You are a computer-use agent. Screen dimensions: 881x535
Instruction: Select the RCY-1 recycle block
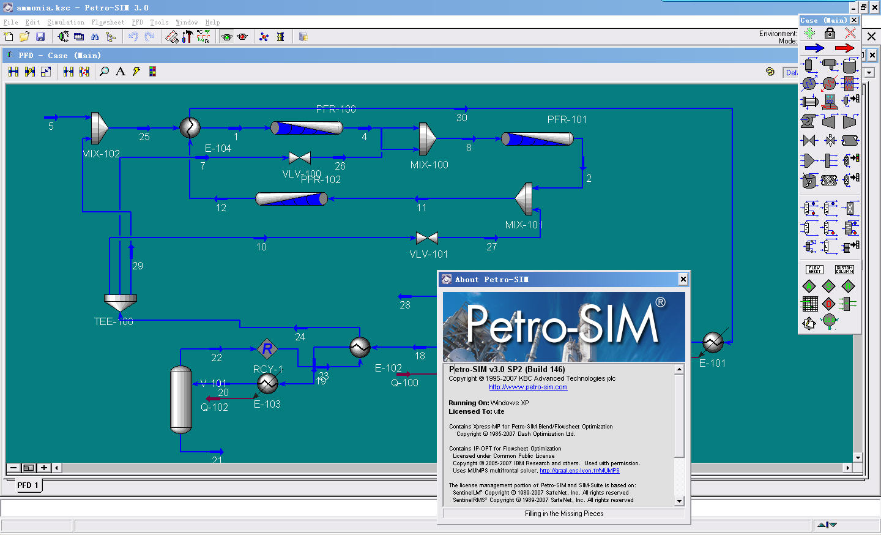coord(267,350)
